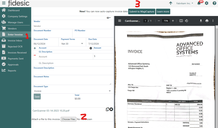The height and width of the screenshot is (128, 218).
Task: Click the Document Date field
Action: [x=45, y=44]
